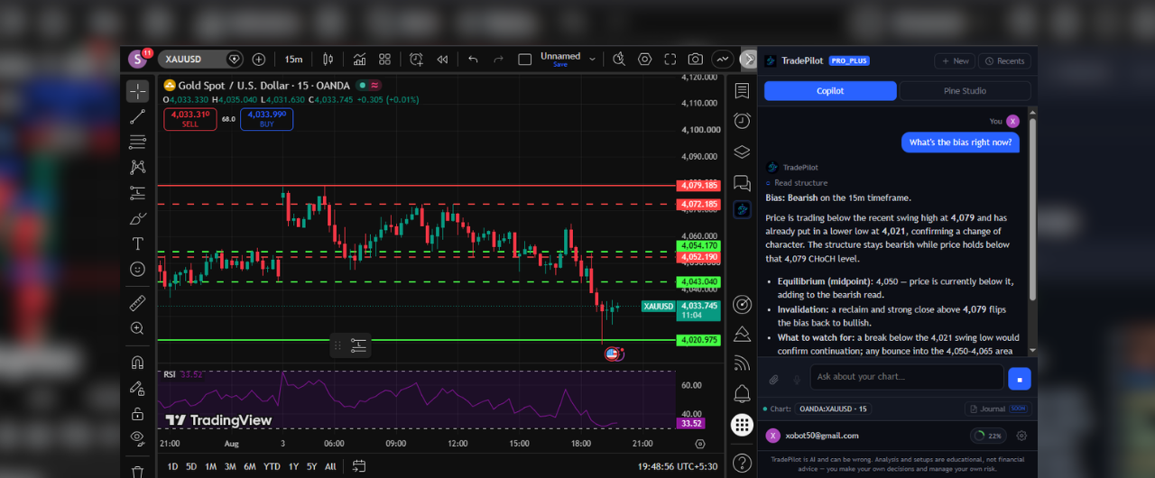Viewport: 1155px width, 478px height.
Task: Select the 1D date range
Action: [x=172, y=466]
